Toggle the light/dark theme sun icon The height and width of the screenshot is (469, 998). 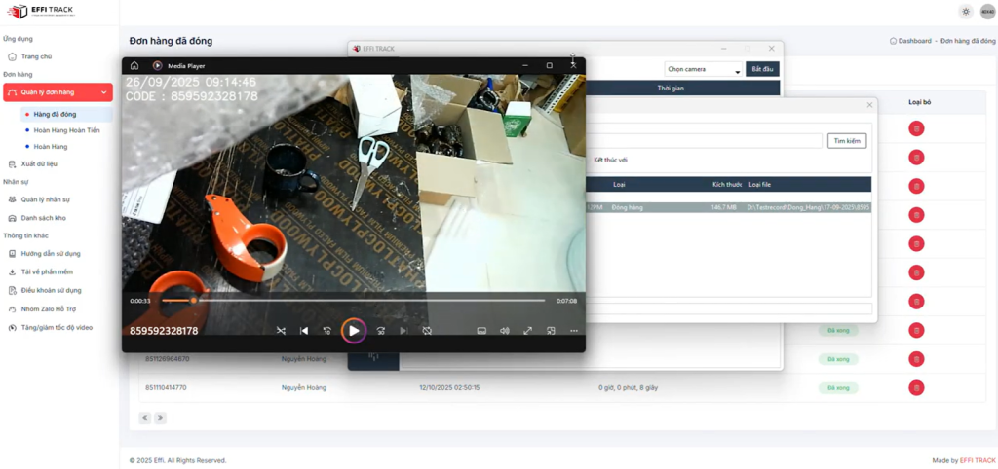click(965, 12)
